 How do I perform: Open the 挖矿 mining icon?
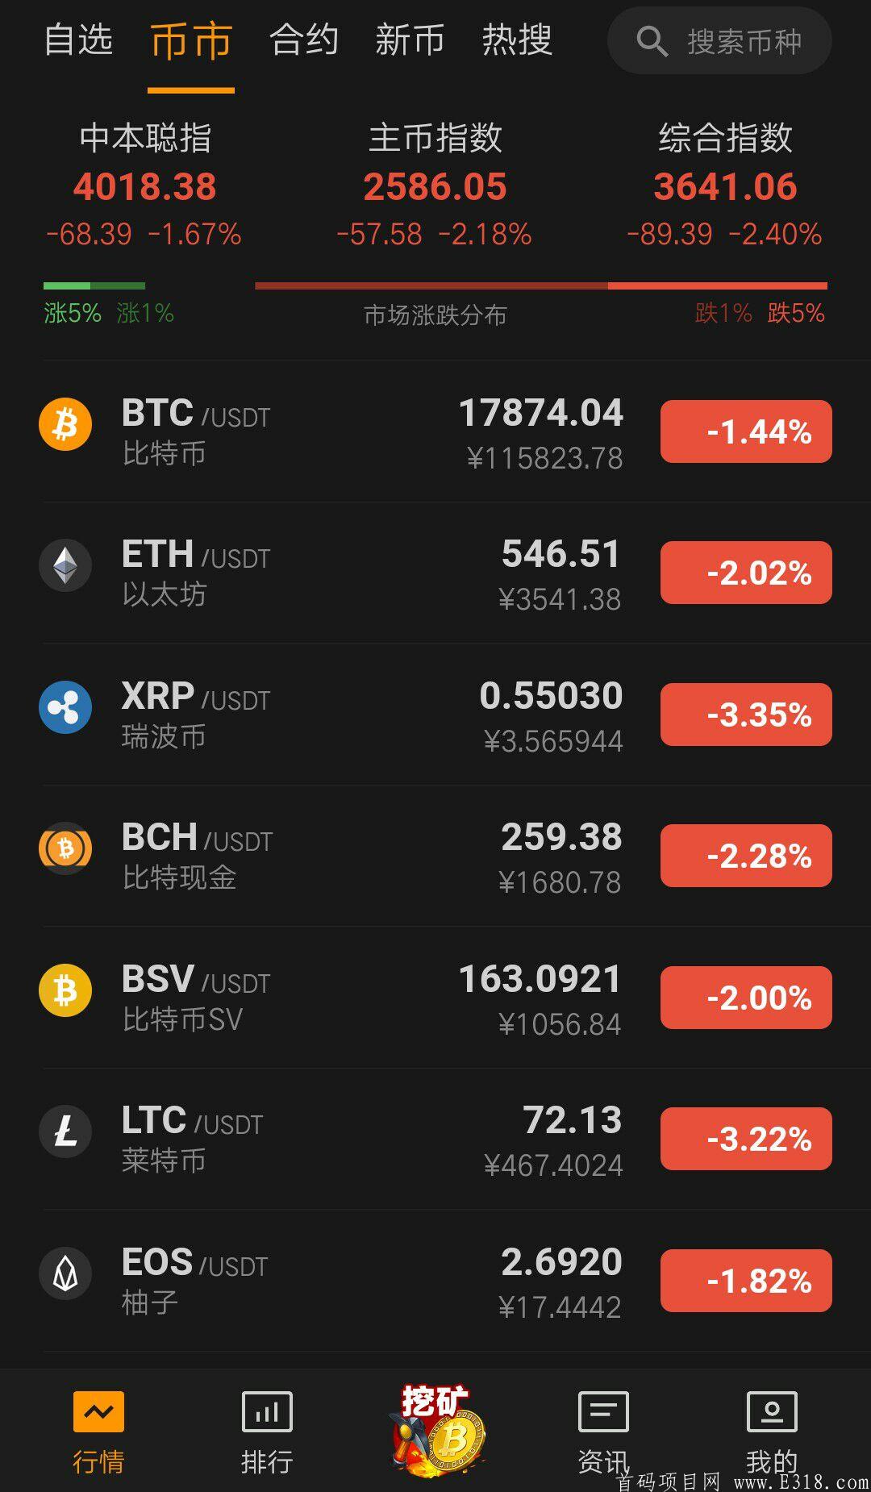[x=438, y=1431]
